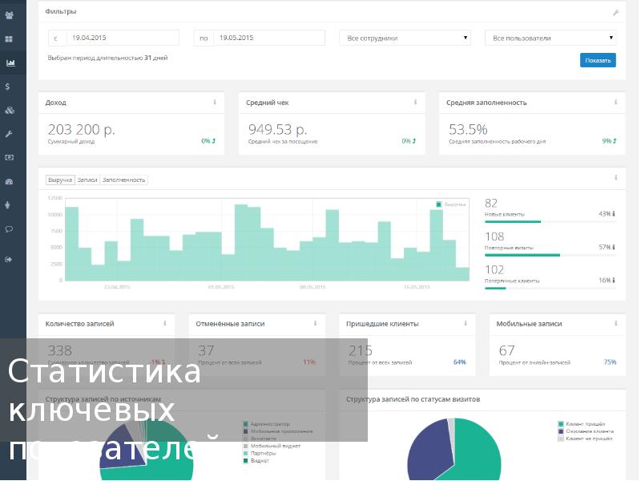Image resolution: width=641 pixels, height=481 pixels.
Task: Click the wrench settings icon in the sidebar
Action: (9, 134)
